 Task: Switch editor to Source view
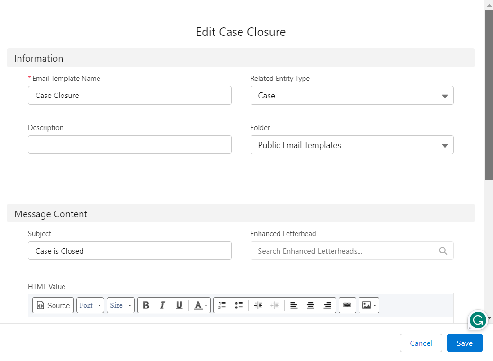[x=53, y=305]
